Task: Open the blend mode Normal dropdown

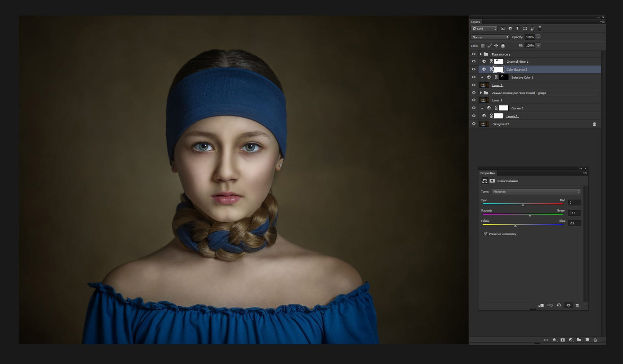Action: click(x=490, y=37)
